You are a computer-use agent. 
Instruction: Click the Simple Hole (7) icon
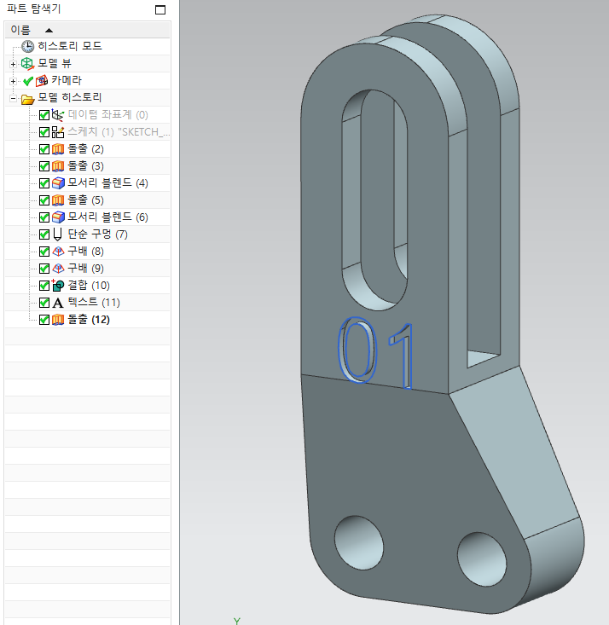(x=58, y=234)
